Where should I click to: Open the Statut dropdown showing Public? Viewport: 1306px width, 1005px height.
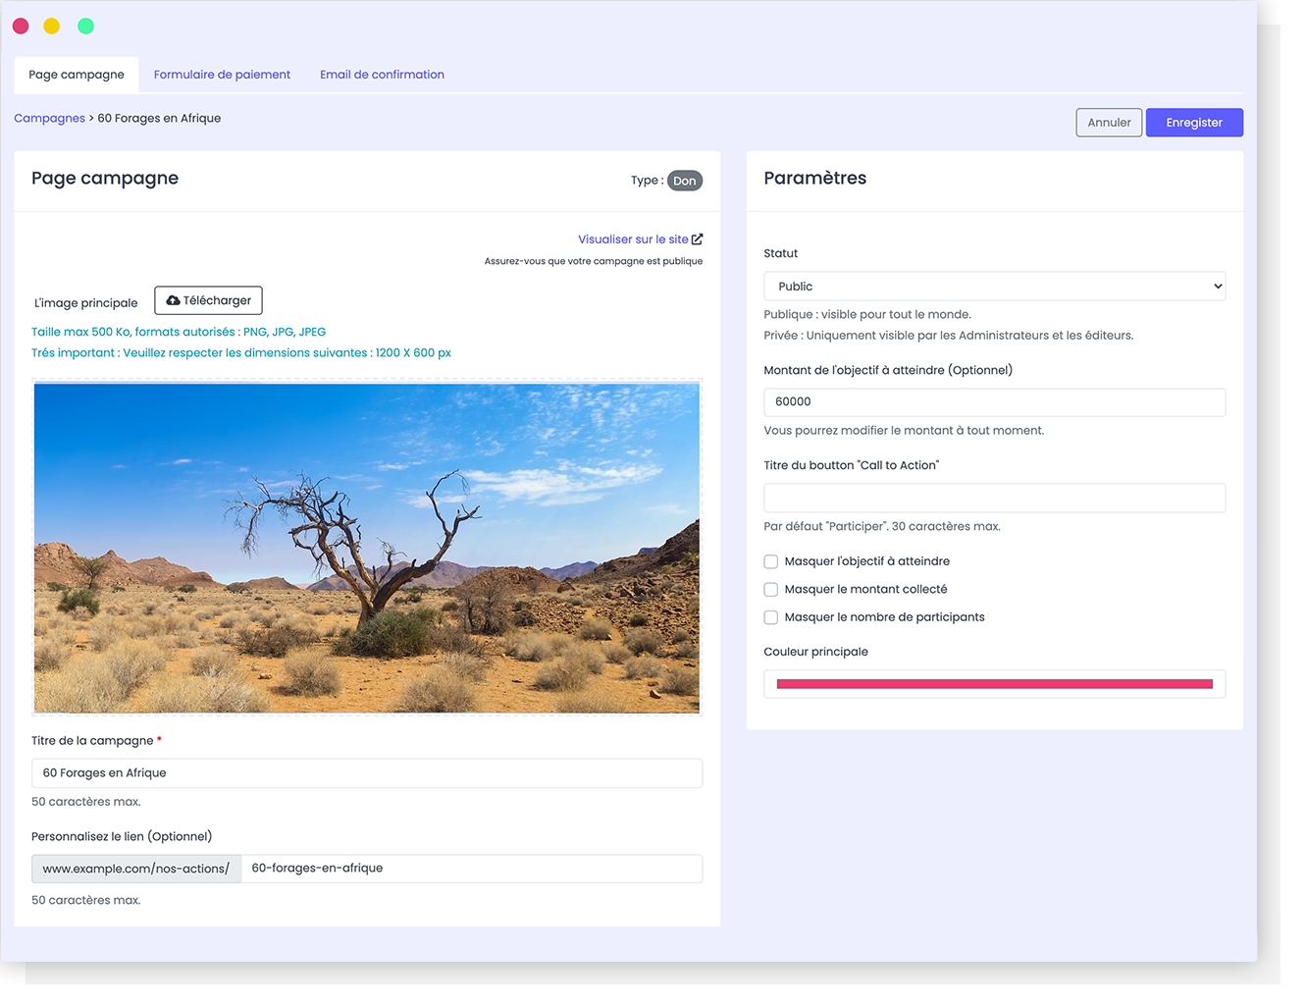coord(994,287)
